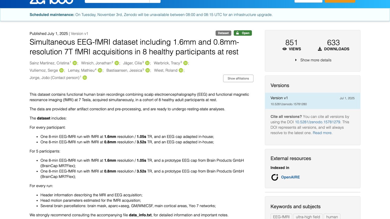Click the unlock icon in Open badge
The width and height of the screenshot is (390, 219).
(238, 33)
